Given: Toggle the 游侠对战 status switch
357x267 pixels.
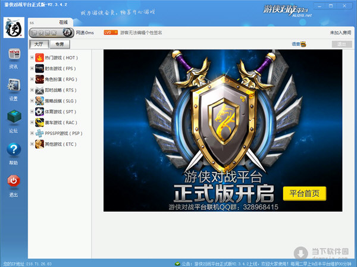Looking at the screenshot, I should click(51, 33).
